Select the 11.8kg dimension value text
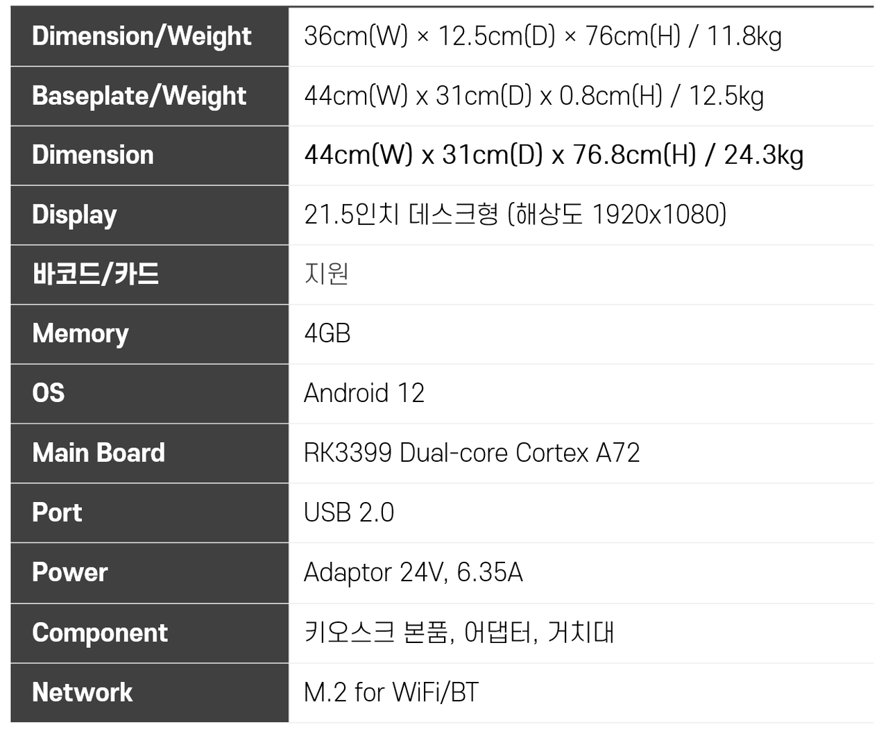This screenshot has height=743, width=888. (x=543, y=36)
